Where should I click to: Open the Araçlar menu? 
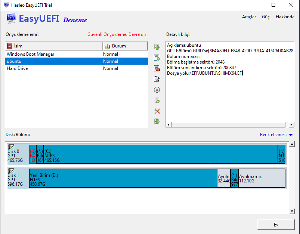pos(249,17)
